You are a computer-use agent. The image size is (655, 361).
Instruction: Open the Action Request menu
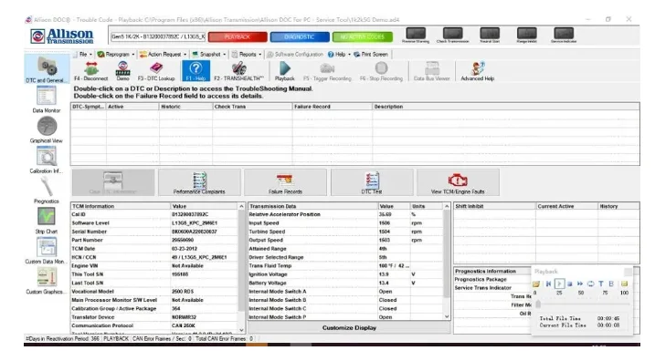coord(163,54)
